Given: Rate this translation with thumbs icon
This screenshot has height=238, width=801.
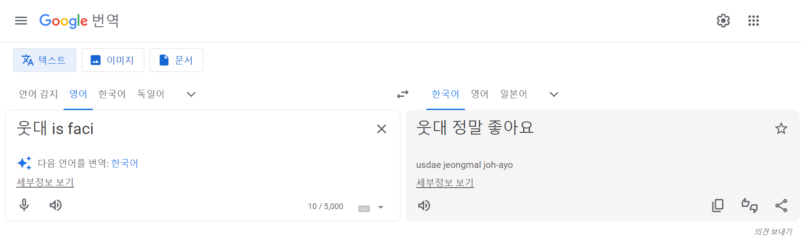Looking at the screenshot, I should pos(749,206).
